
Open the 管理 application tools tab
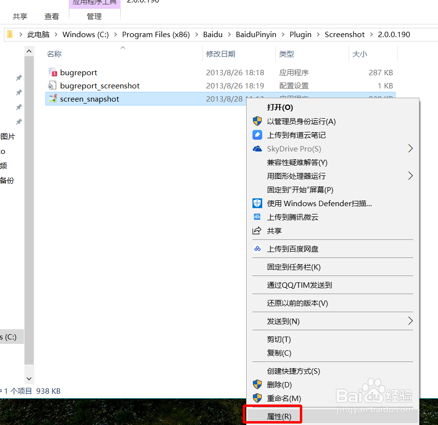click(x=94, y=16)
